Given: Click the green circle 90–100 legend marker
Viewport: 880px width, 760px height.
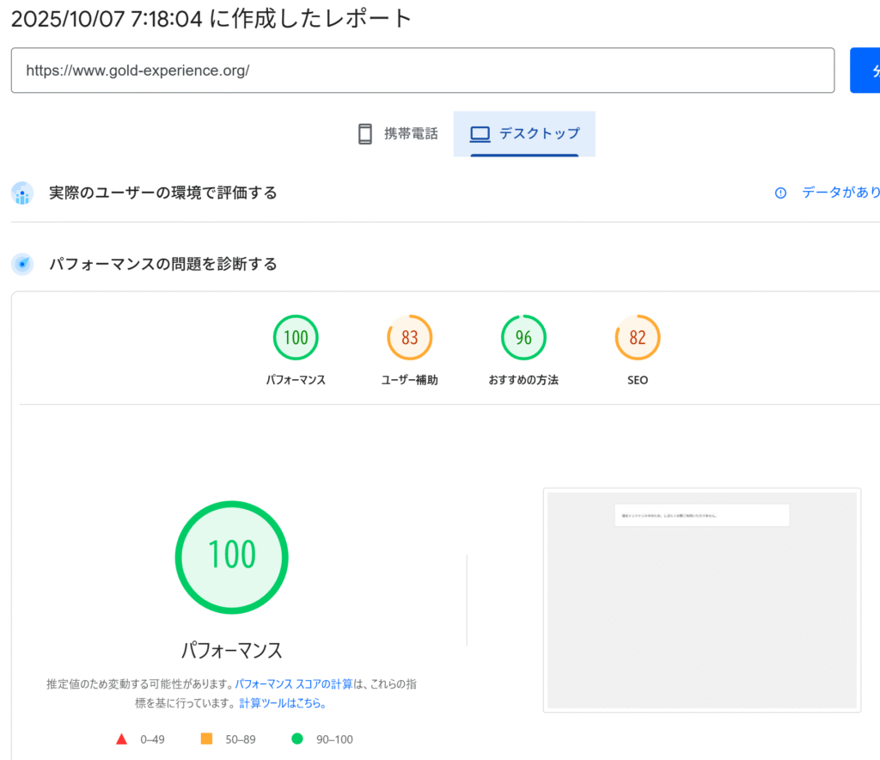Looking at the screenshot, I should click(297, 739).
